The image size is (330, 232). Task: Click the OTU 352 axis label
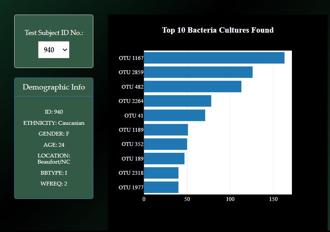133,144
